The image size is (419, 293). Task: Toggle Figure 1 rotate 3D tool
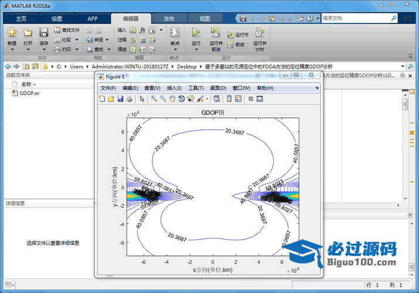(x=182, y=99)
